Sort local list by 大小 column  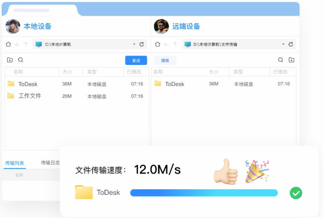click(67, 72)
